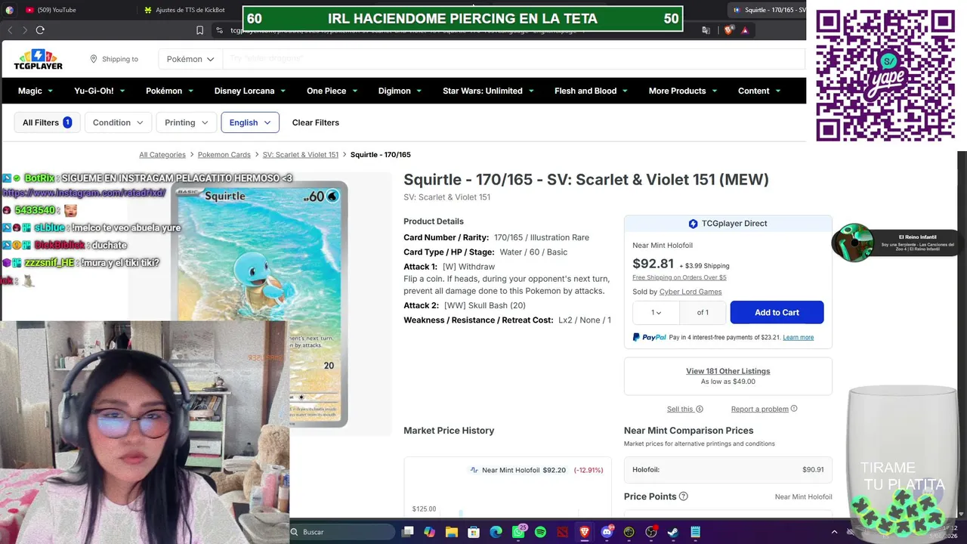The height and width of the screenshot is (544, 967).
Task: Expand the Digimon menu
Action: pyautogui.click(x=400, y=91)
